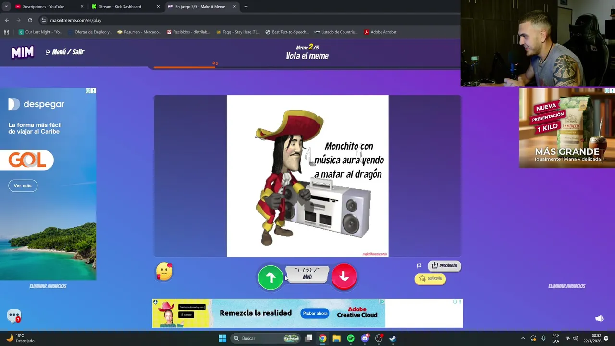Flag this meme as inappropriate
The width and height of the screenshot is (615, 346).
(419, 266)
